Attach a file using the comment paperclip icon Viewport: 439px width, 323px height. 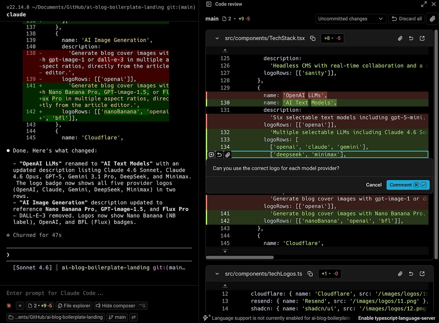228,155
